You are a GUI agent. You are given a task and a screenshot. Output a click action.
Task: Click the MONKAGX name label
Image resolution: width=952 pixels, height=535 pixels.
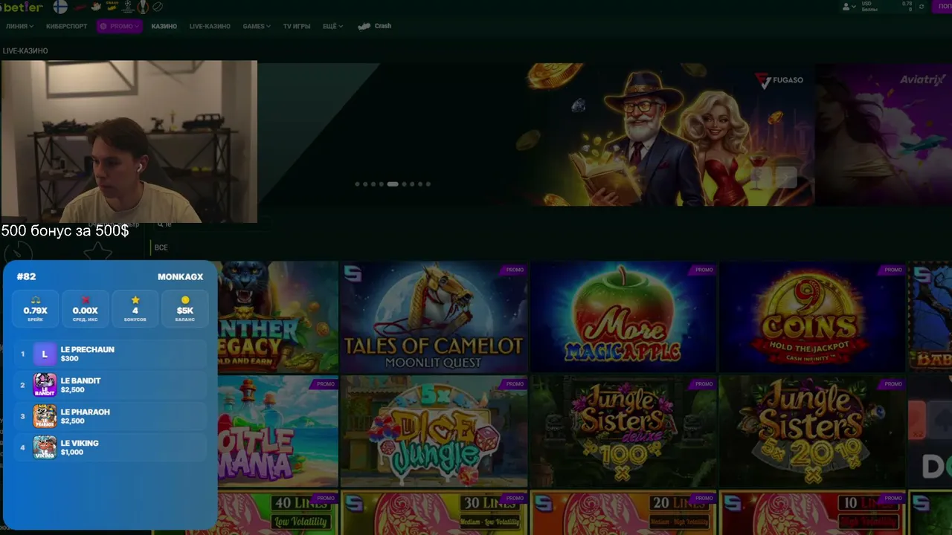coord(180,276)
